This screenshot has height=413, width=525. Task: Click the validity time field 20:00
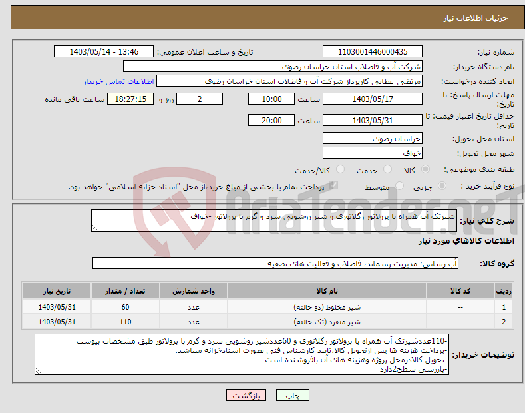click(x=271, y=120)
